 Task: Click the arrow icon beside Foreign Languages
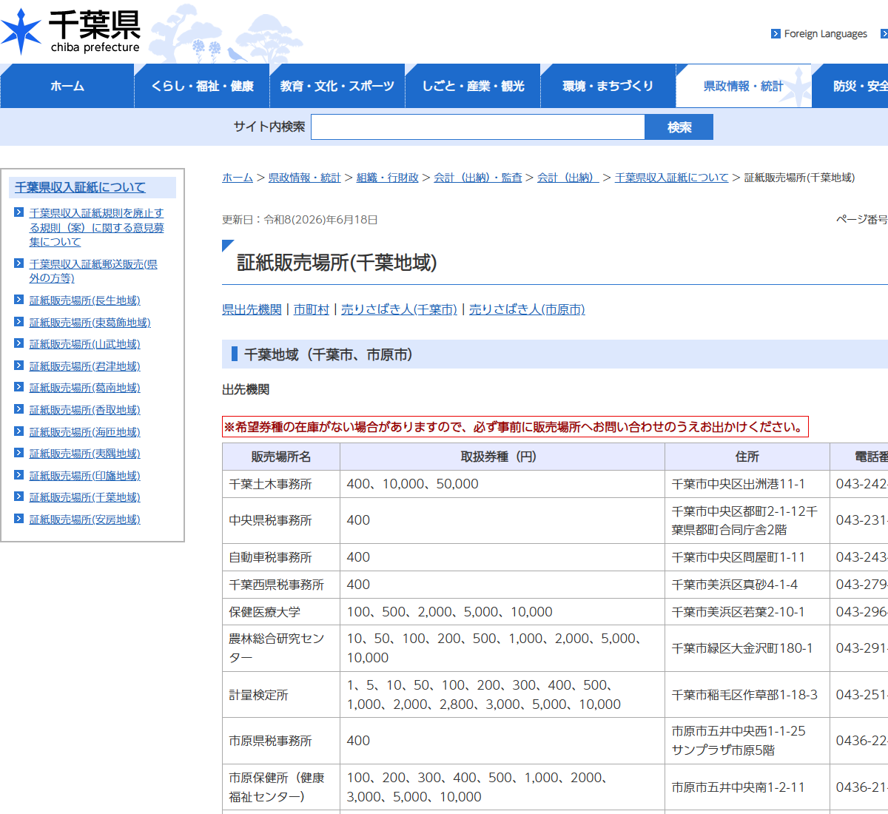[776, 34]
